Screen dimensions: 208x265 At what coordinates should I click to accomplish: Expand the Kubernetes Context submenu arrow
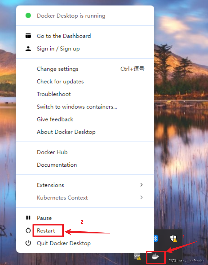tap(142, 197)
